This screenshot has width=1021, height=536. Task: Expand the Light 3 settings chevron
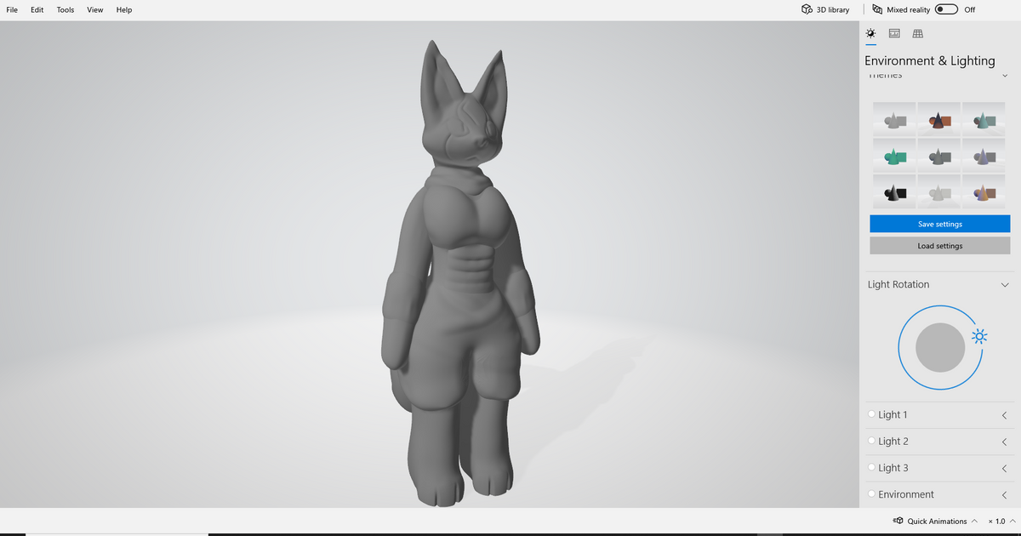click(x=1005, y=468)
